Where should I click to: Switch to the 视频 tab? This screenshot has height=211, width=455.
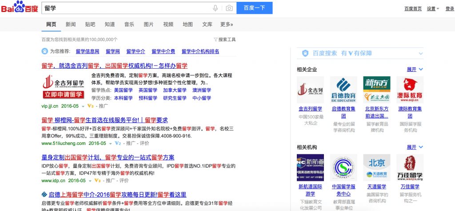(168, 24)
